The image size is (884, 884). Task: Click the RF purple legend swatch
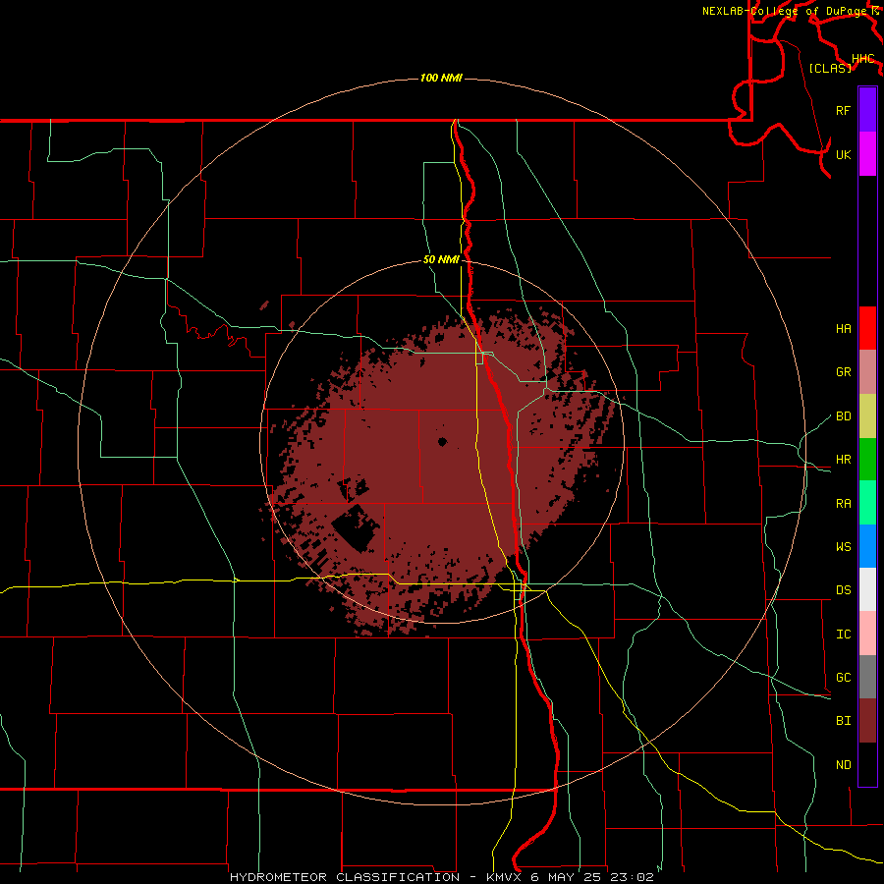point(867,110)
